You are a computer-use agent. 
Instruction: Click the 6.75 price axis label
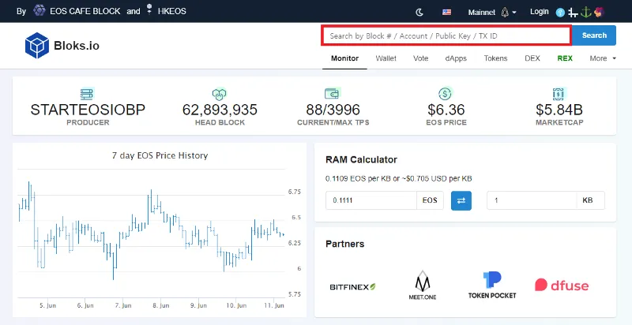(x=295, y=192)
